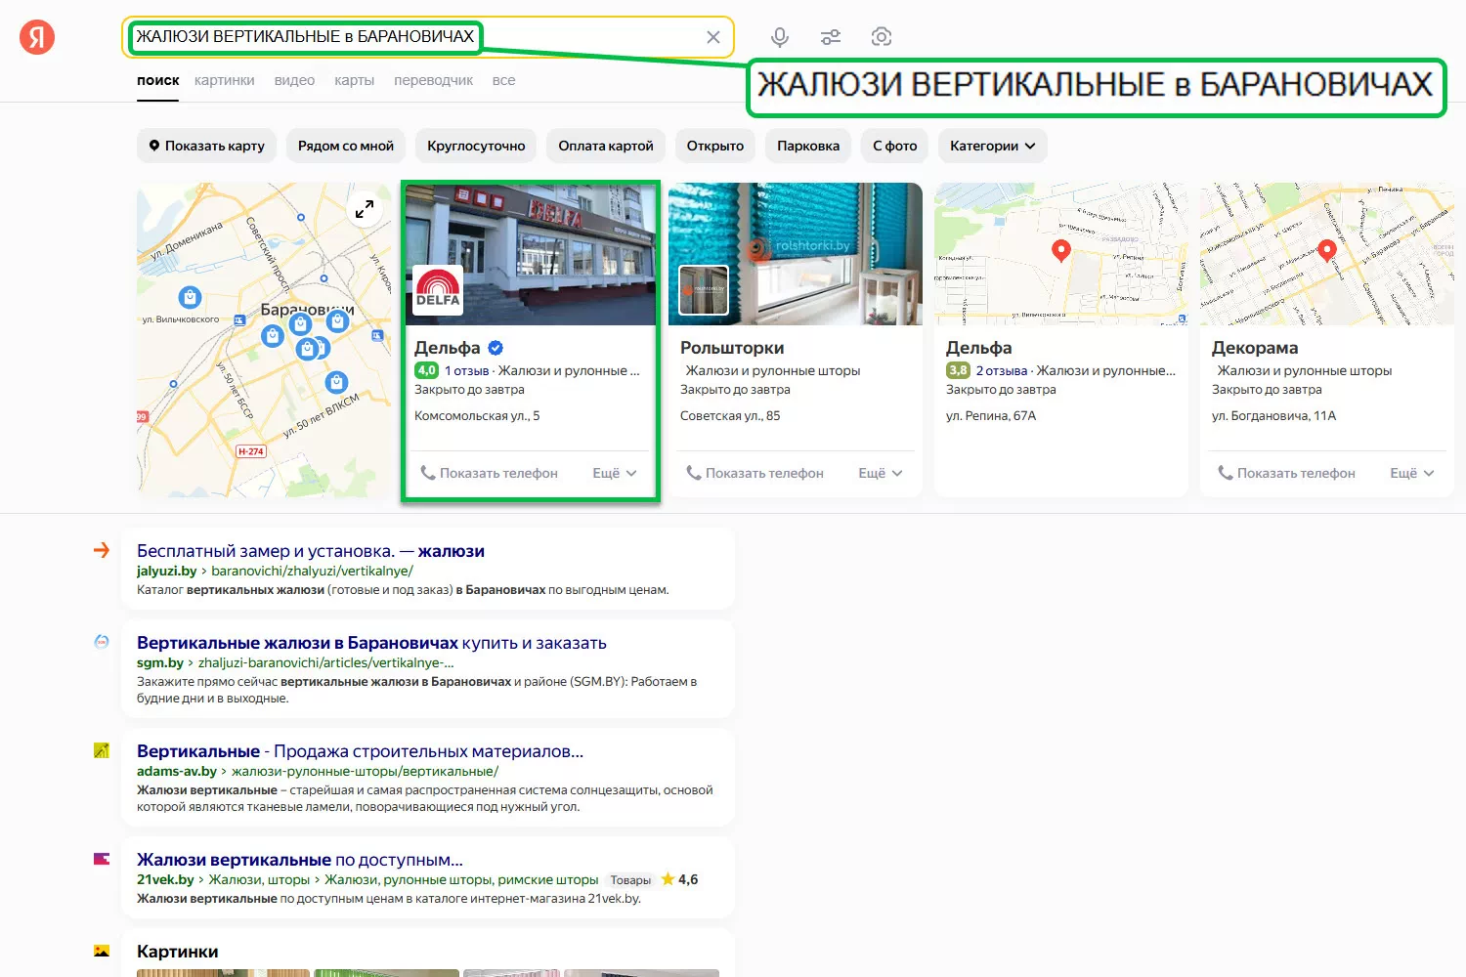Switch to the переводчик tab
1466x977 pixels.
tap(433, 80)
